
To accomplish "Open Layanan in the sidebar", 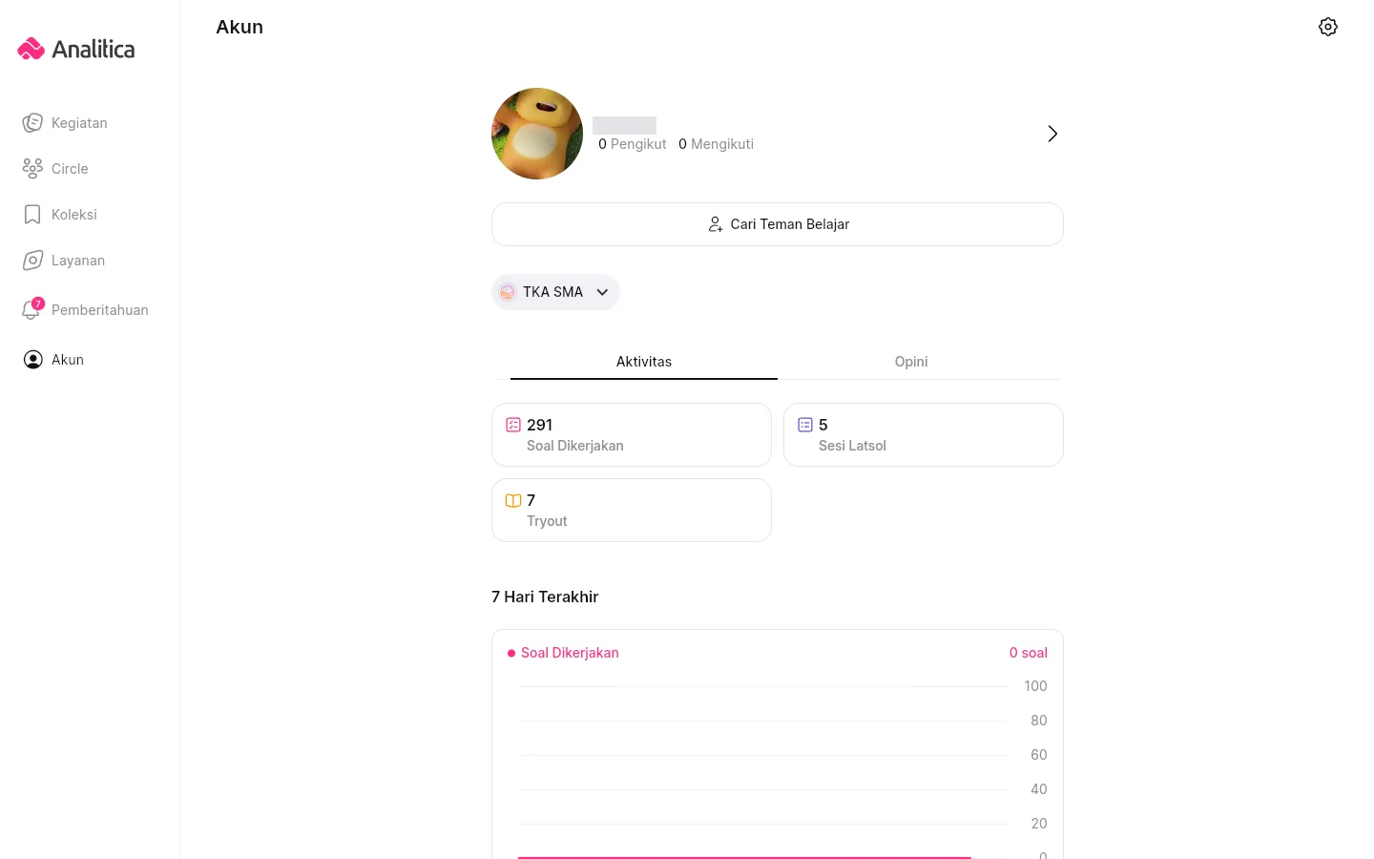I will tap(78, 261).
